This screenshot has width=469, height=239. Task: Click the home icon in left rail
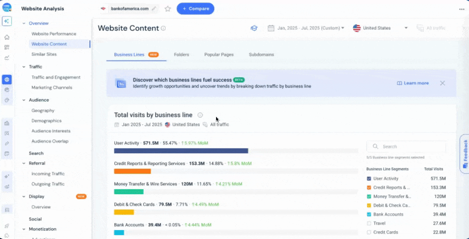point(7,37)
